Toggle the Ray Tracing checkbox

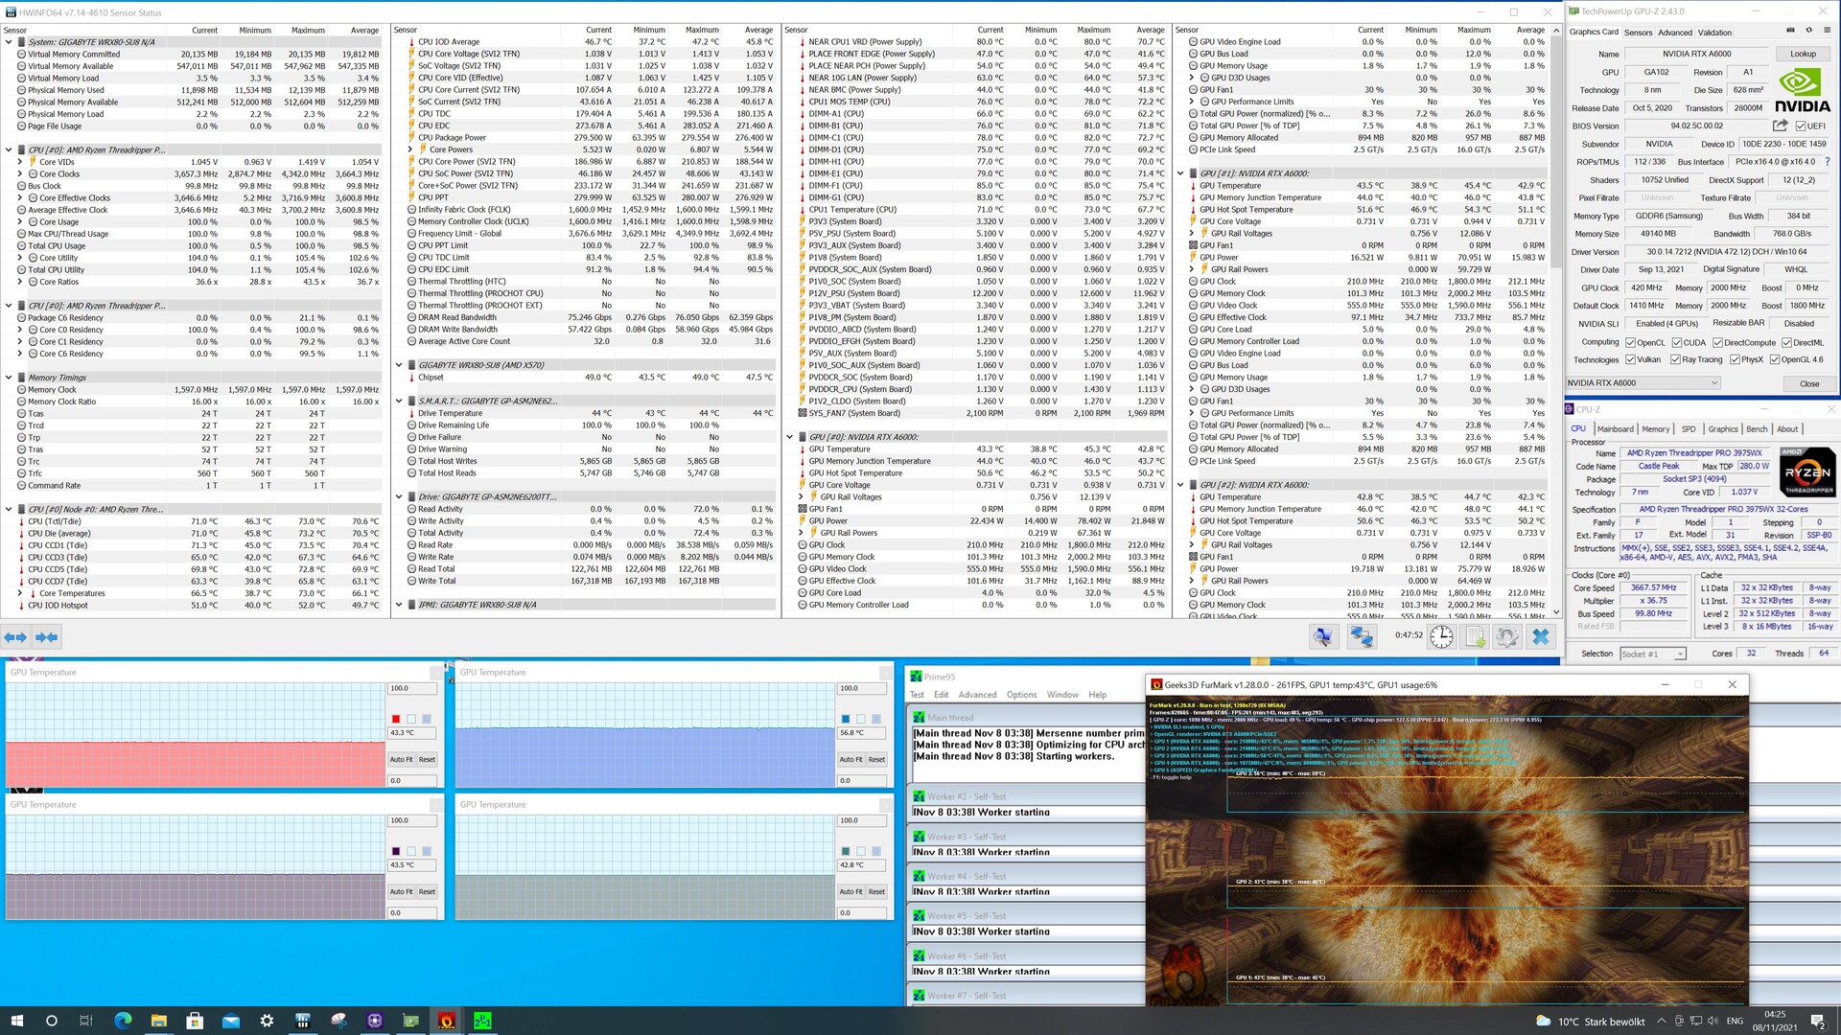click(x=1675, y=360)
